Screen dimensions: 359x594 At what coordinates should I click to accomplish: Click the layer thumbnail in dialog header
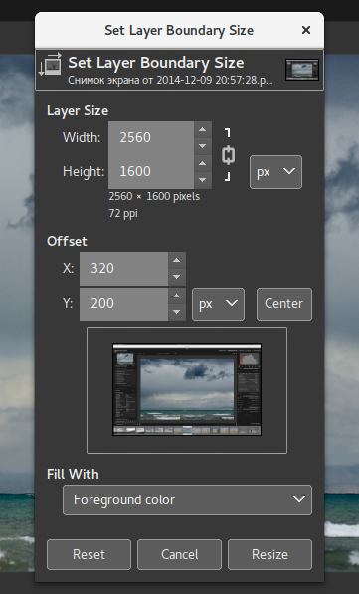click(x=302, y=70)
